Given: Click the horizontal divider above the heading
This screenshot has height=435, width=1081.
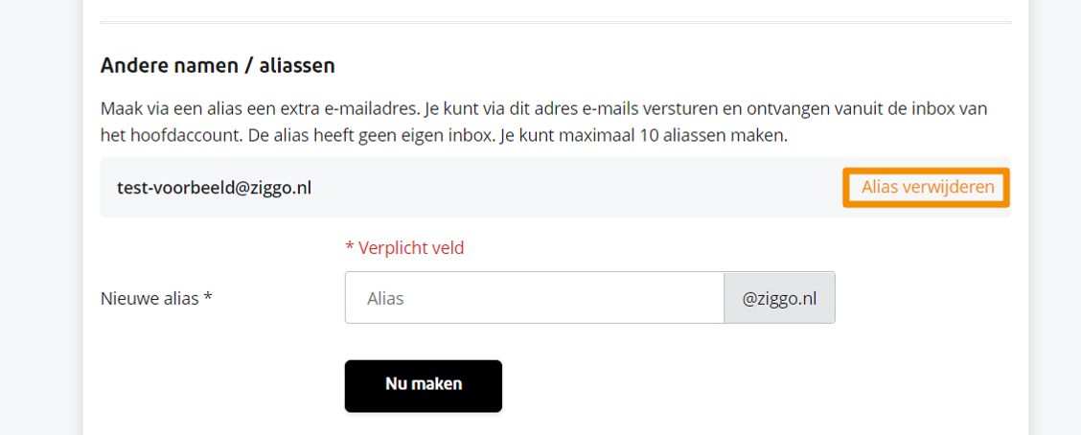Looking at the screenshot, I should point(555,21).
